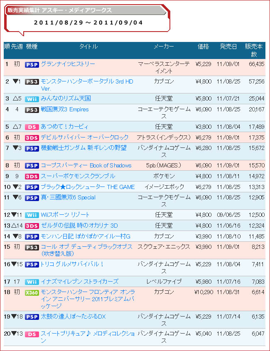This screenshot has width=270, height=351.
Task: Click the 販売本数 column header
Action: pos(254,50)
